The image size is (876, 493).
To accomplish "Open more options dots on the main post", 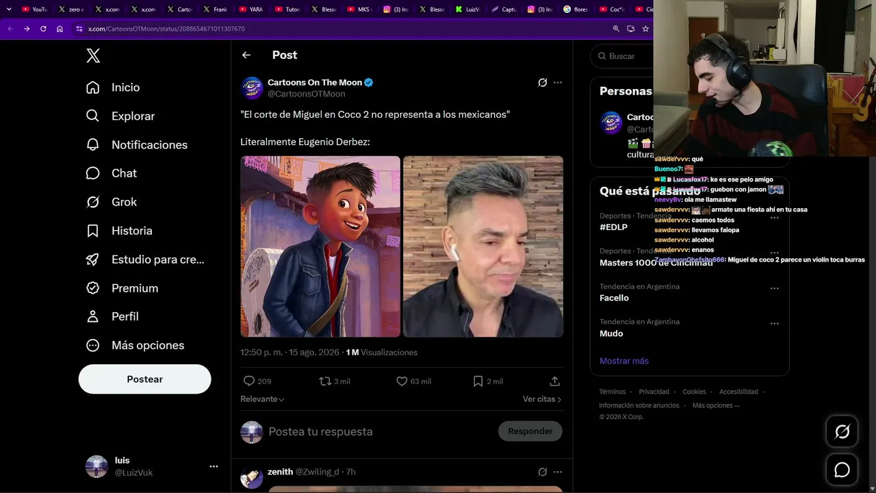I will [x=558, y=83].
